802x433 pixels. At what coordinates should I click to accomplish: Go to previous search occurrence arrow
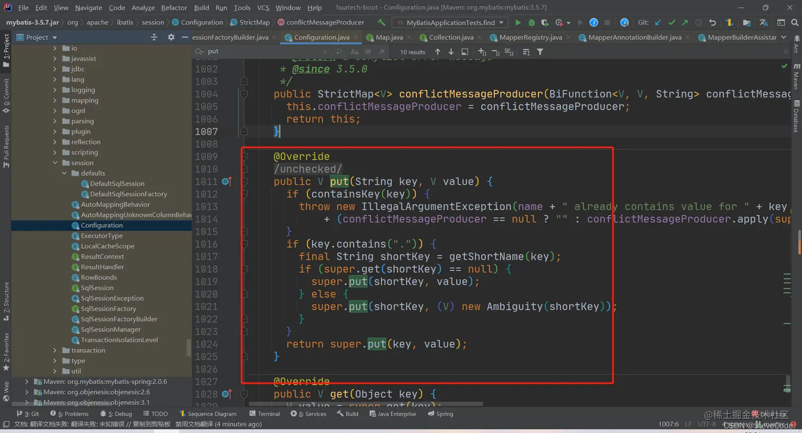438,52
